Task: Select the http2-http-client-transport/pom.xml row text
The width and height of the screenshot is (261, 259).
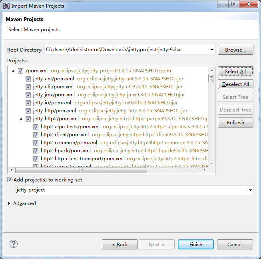Action: 82,158
